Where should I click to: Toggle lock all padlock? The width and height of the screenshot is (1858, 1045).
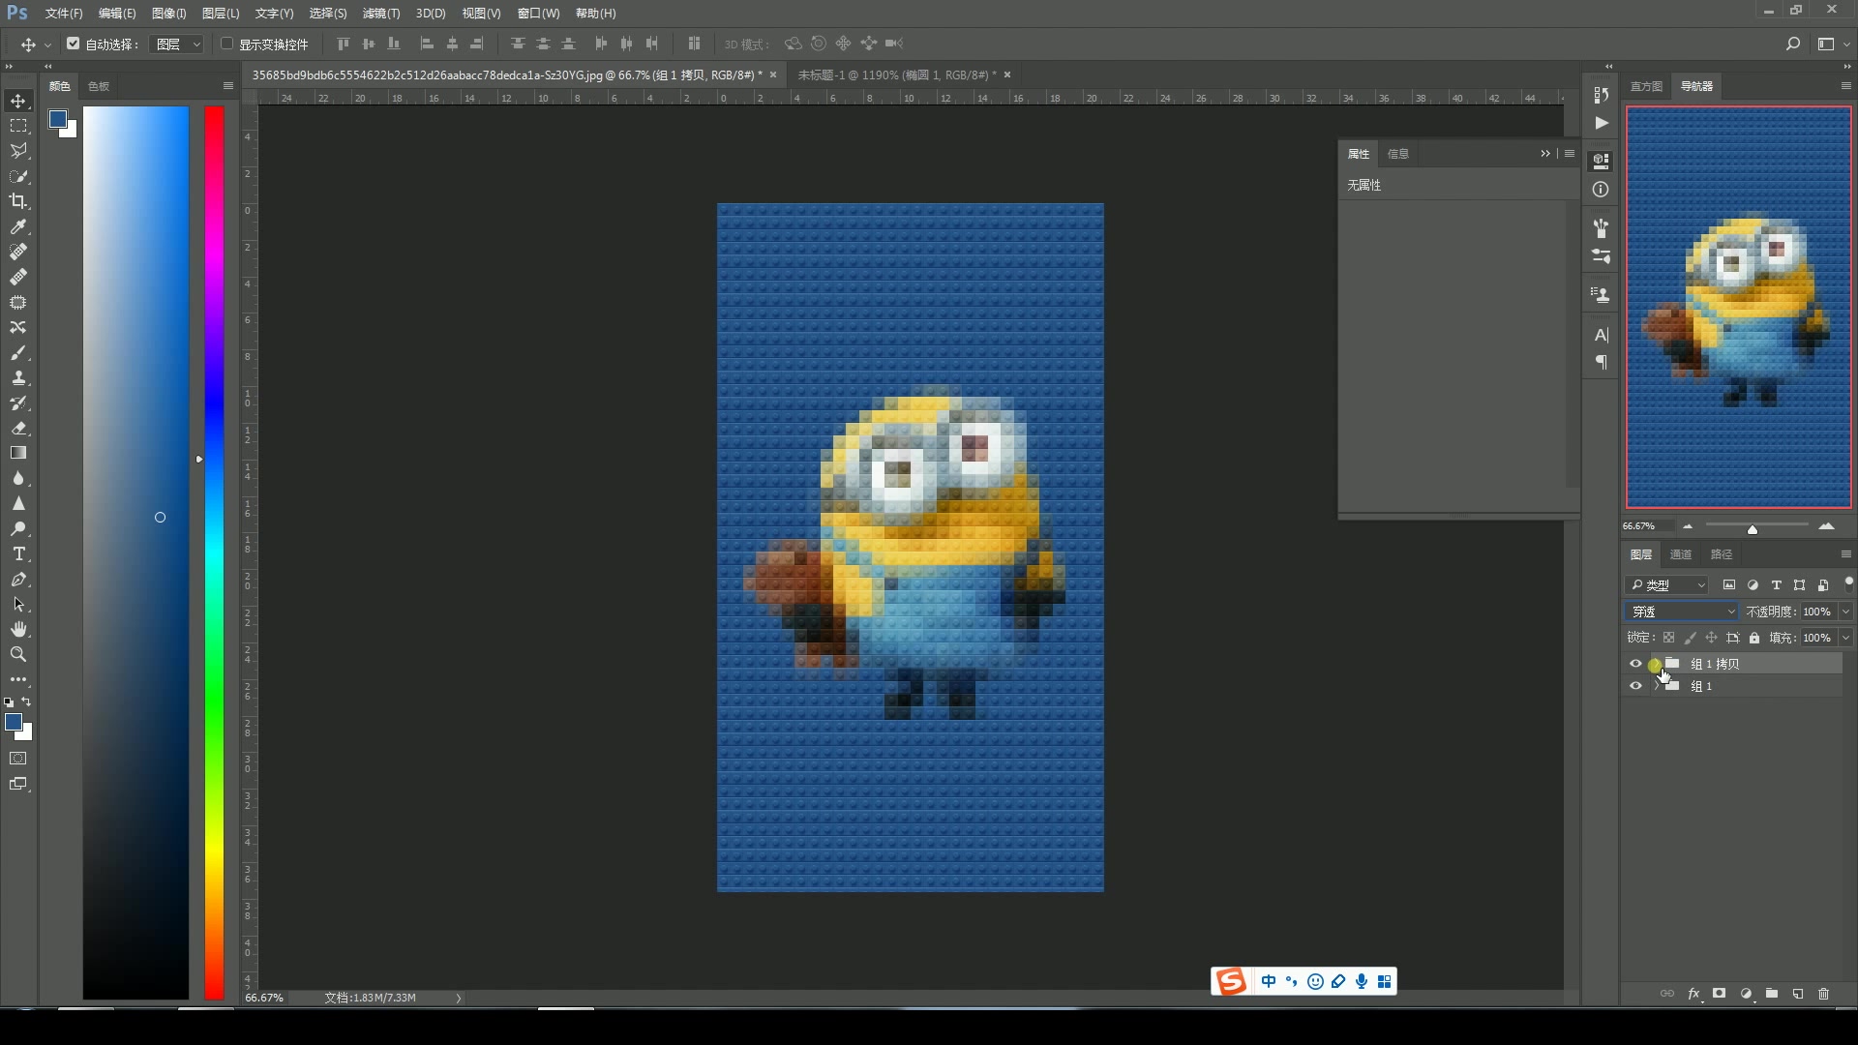1754,638
